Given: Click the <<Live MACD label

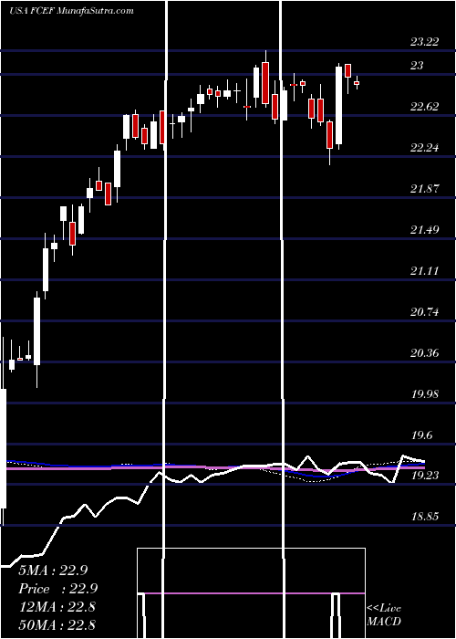Looking at the screenshot, I should pos(384,615).
